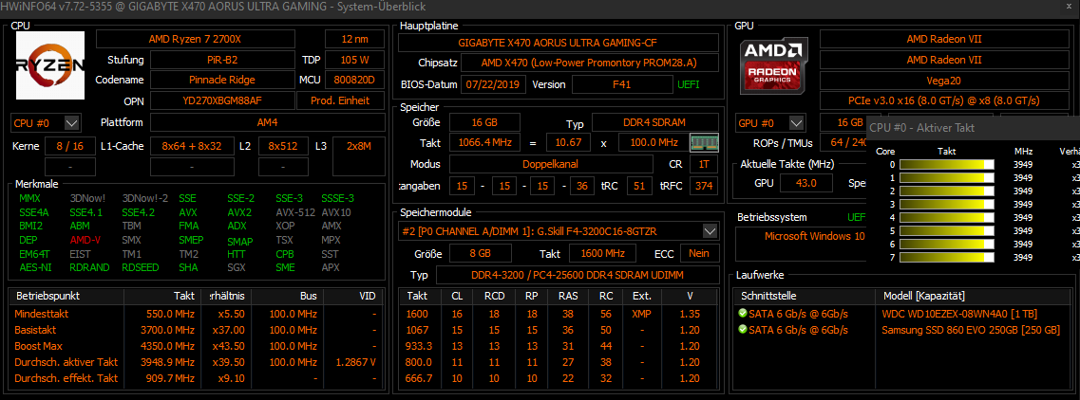Click the memory module chip icon
This screenshot has width=1080, height=400.
coord(704,143)
